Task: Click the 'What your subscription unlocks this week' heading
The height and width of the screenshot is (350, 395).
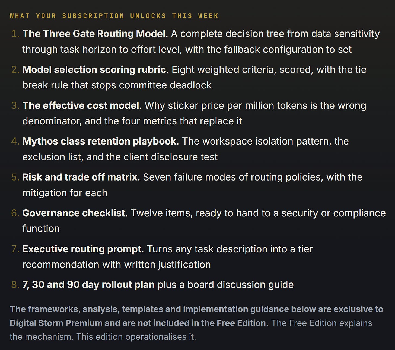Action: tap(114, 16)
